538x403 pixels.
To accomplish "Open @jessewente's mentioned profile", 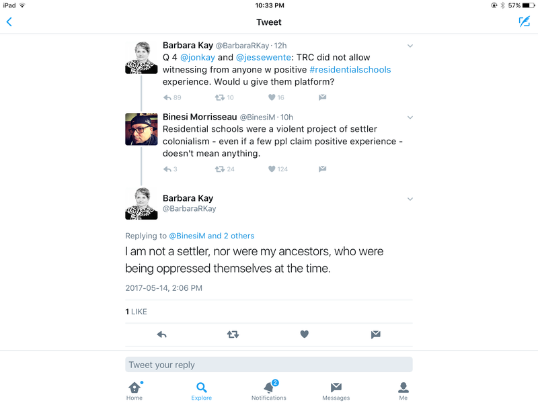I will pyautogui.click(x=264, y=57).
